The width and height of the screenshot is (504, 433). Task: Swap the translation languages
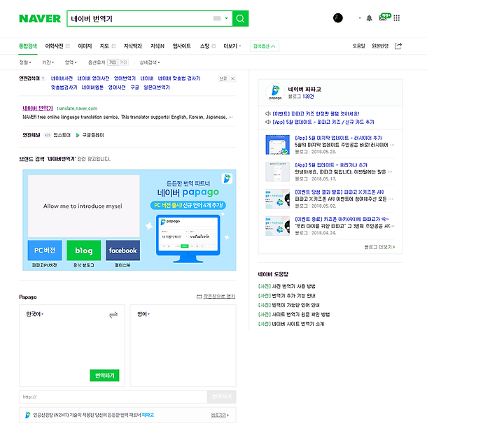tap(113, 315)
